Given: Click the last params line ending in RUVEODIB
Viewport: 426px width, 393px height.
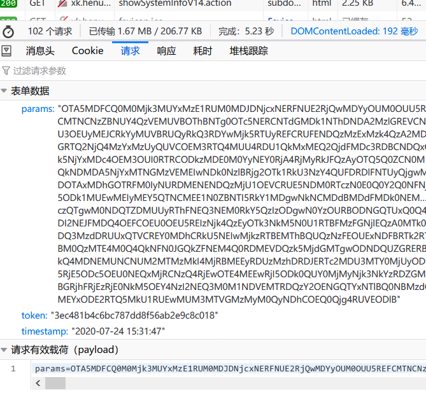Looking at the screenshot, I should pos(229,300).
